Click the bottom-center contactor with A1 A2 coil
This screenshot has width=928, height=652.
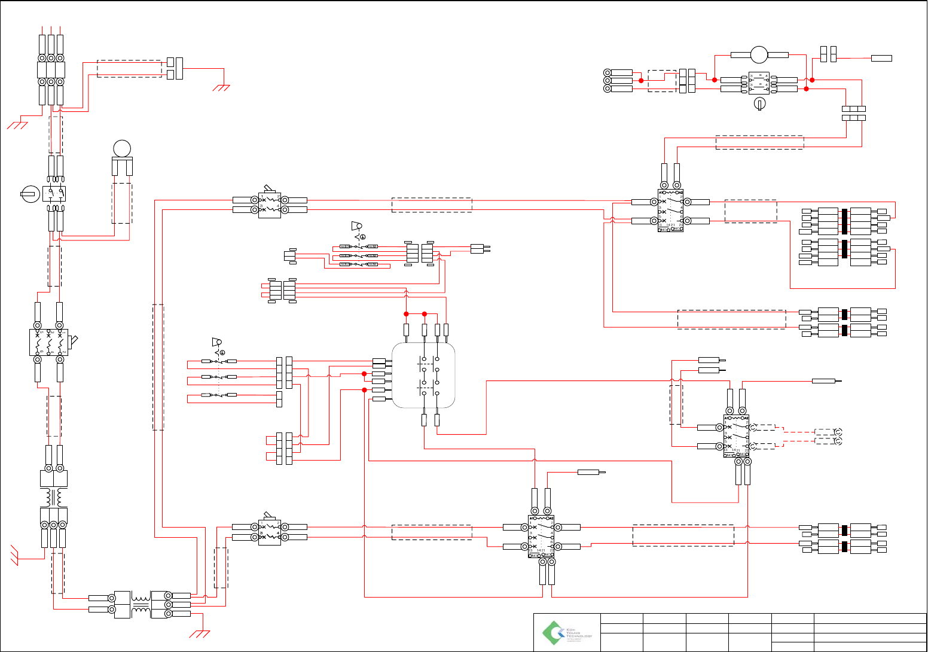541,537
